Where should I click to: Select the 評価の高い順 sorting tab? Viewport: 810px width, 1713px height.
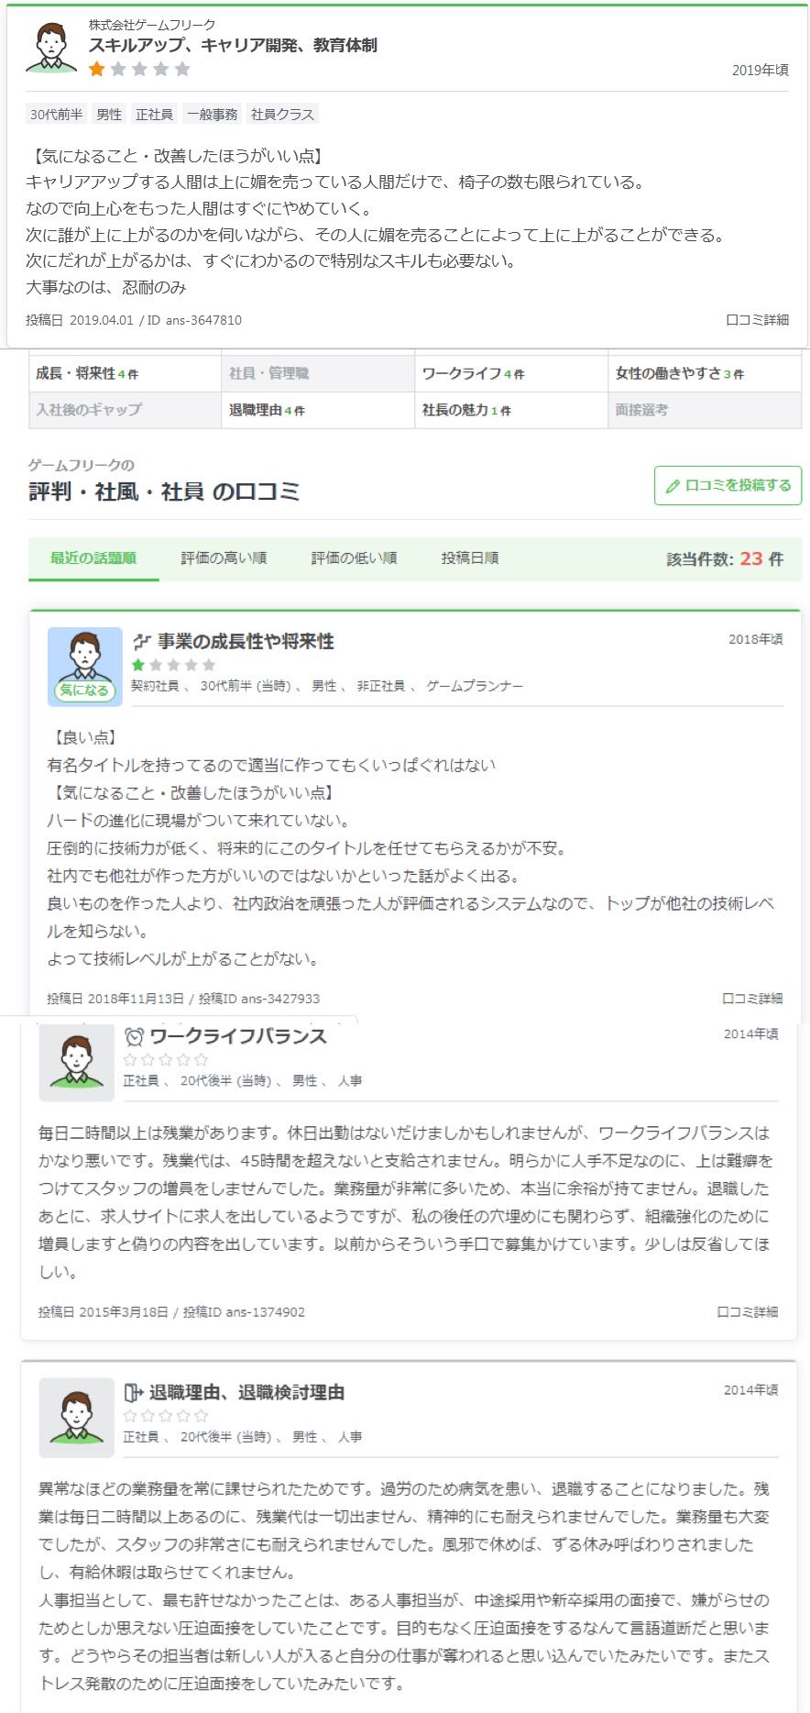click(x=224, y=558)
